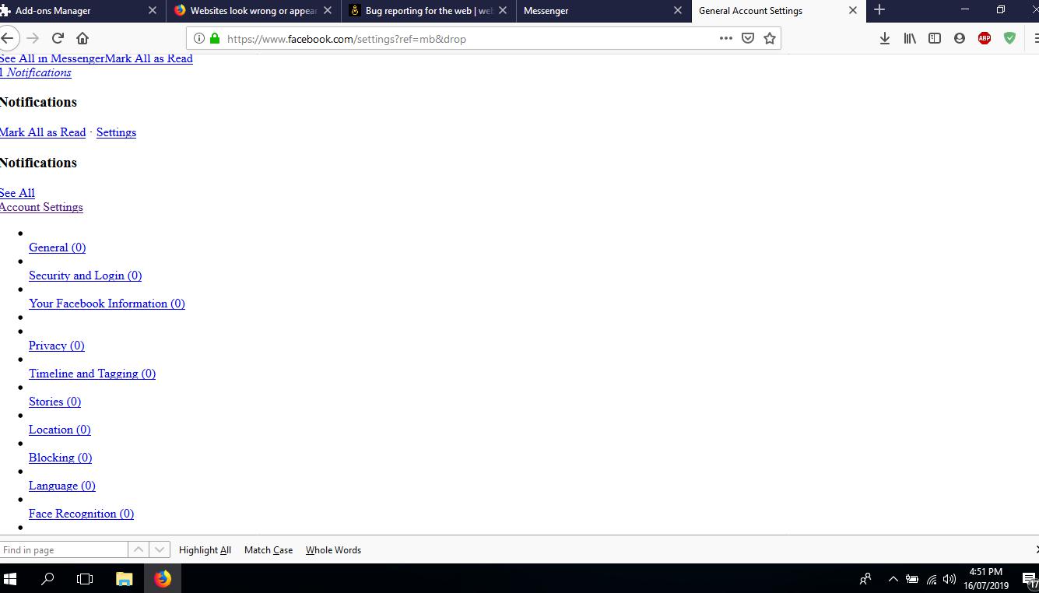Save page to Pocket
This screenshot has width=1039, height=593.
(748, 38)
